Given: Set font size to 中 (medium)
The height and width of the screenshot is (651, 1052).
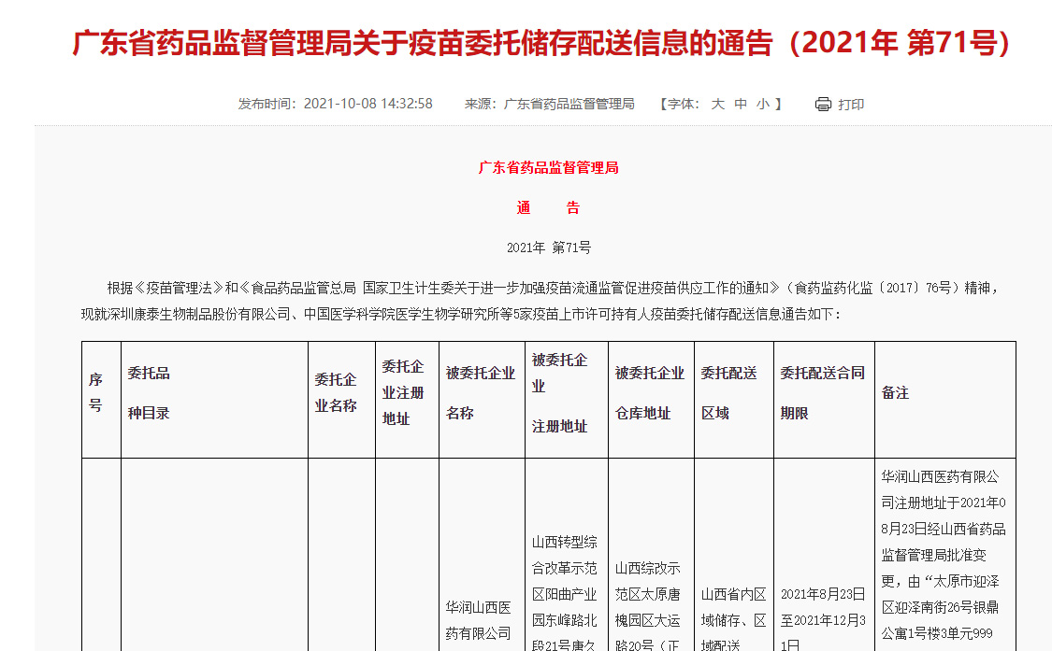Looking at the screenshot, I should click(741, 104).
